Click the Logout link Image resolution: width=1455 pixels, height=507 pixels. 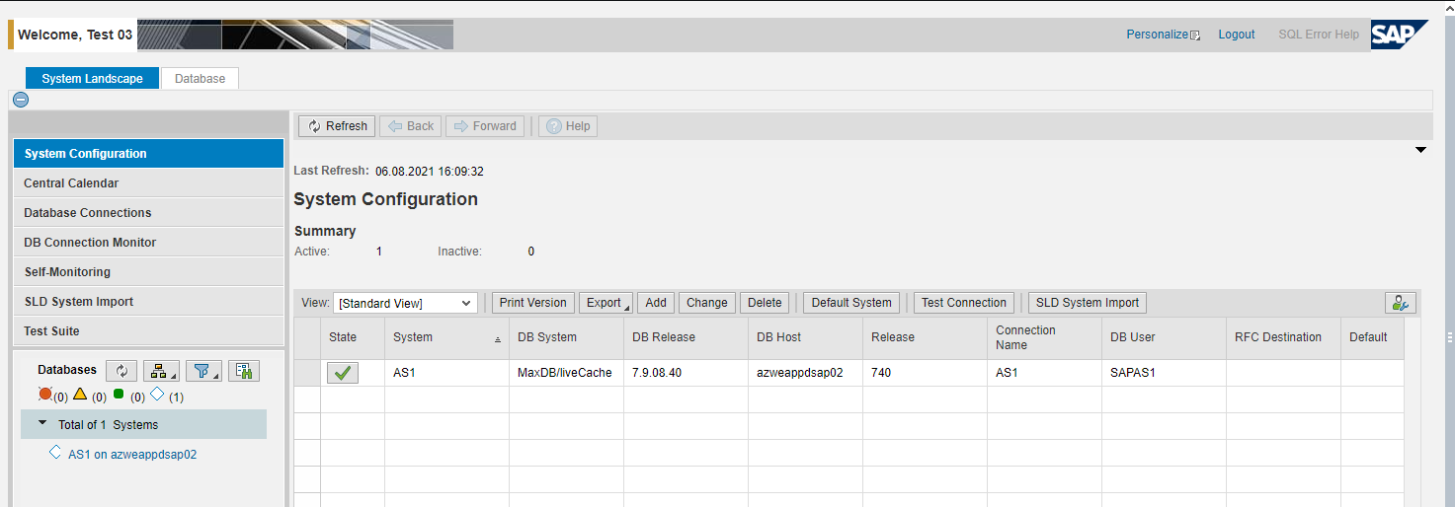[x=1236, y=35]
